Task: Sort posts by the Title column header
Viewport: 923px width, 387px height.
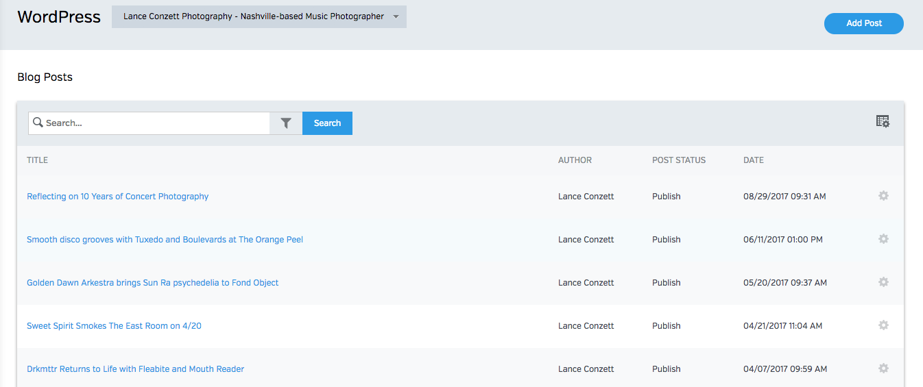Action: [x=37, y=160]
